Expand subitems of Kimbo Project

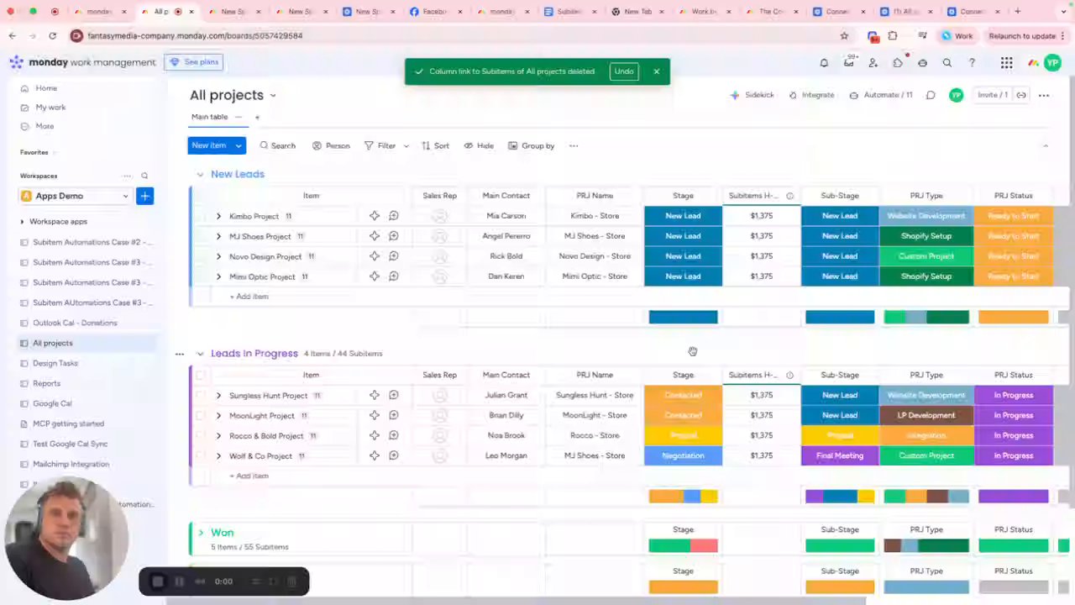pyautogui.click(x=218, y=216)
